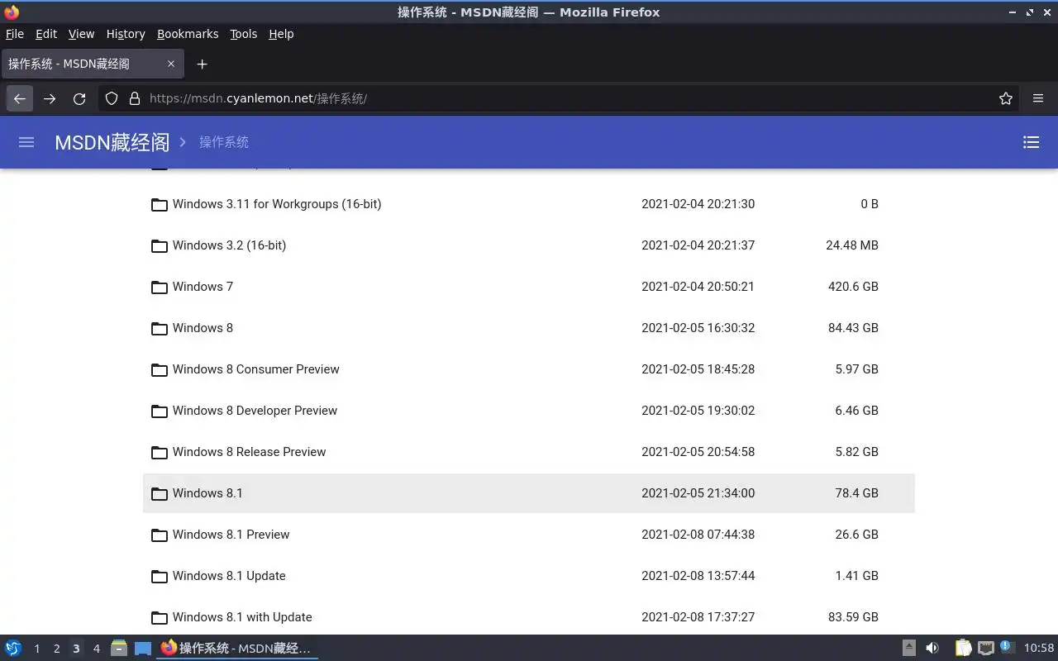Click the 10:58 clock in the taskbar
Viewport: 1058px width, 661px height.
pyautogui.click(x=1039, y=648)
